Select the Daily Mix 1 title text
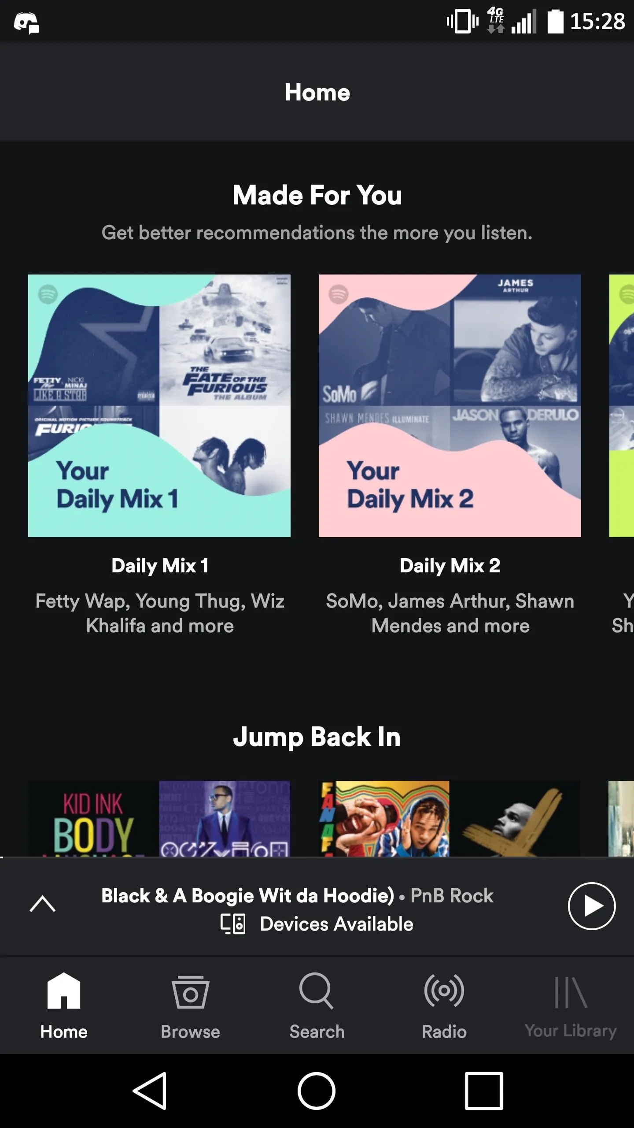The height and width of the screenshot is (1128, 634). [x=160, y=566]
